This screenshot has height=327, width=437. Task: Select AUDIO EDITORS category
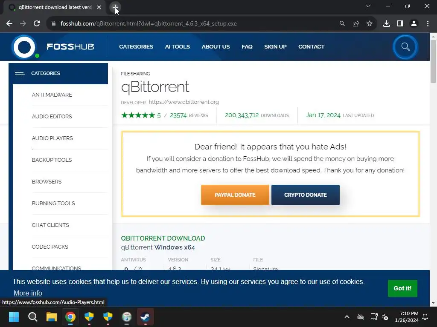pos(52,117)
